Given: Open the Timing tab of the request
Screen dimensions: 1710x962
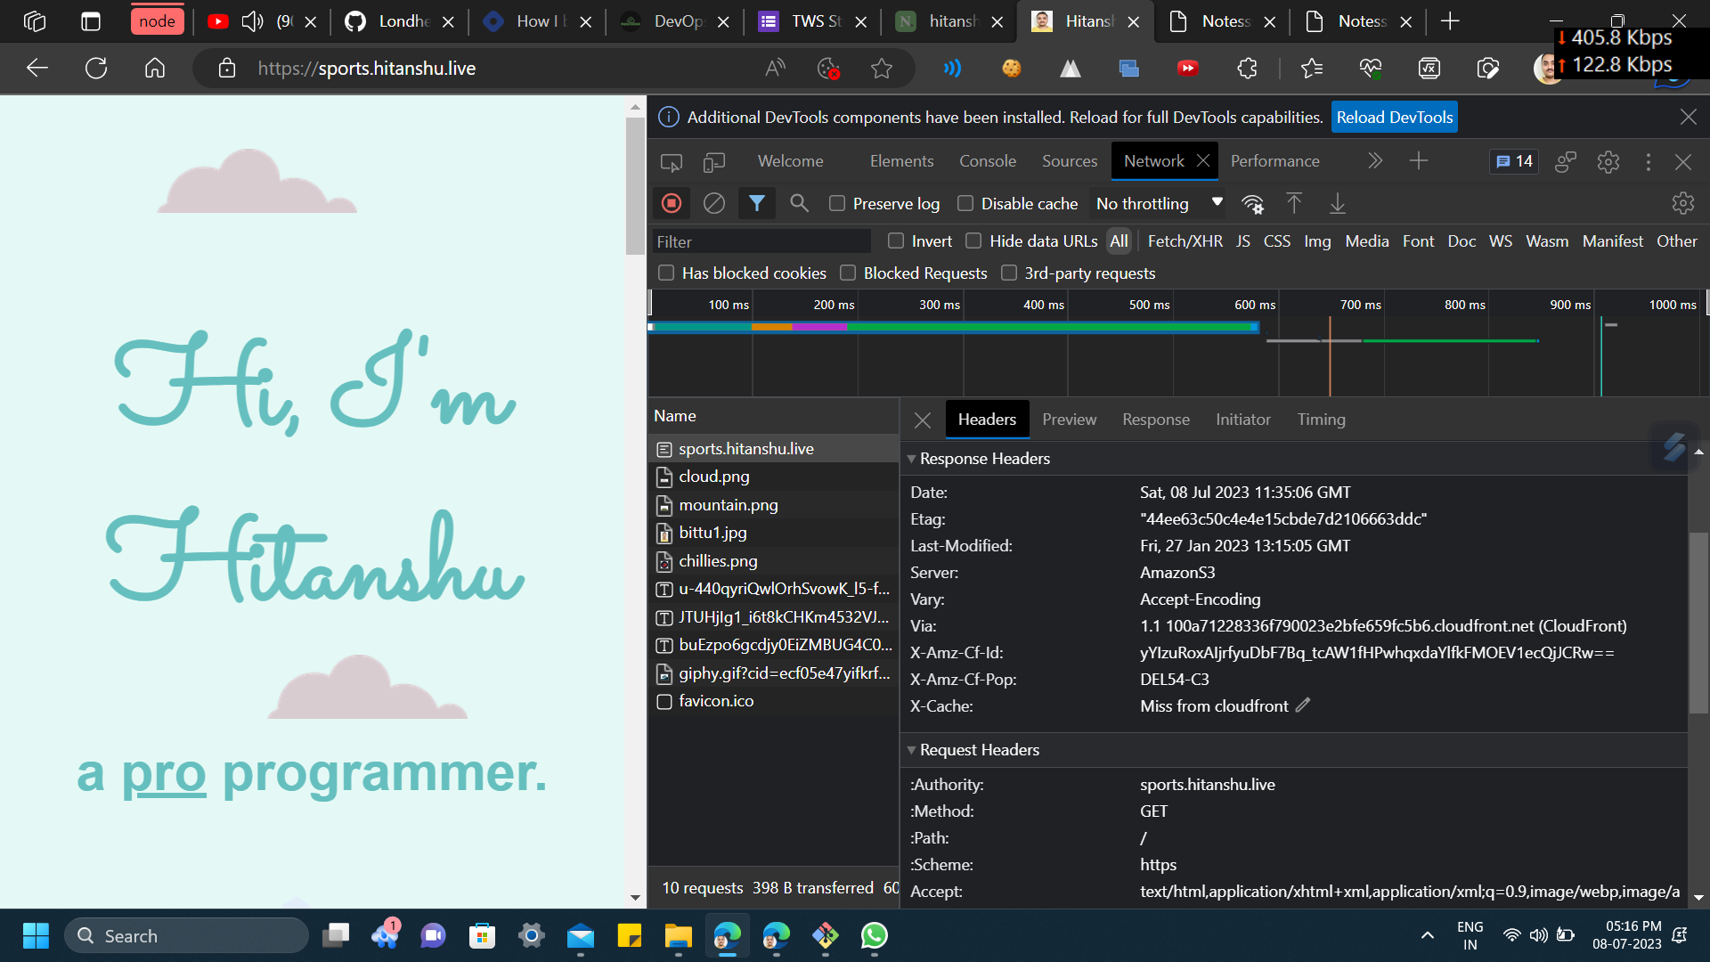Looking at the screenshot, I should [x=1321, y=420].
